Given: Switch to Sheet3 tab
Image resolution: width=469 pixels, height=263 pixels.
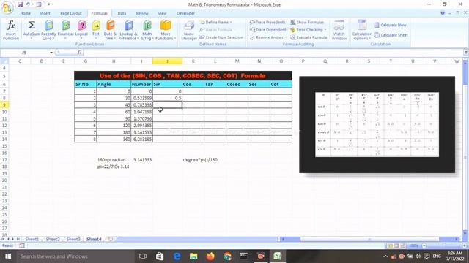Looking at the screenshot, I should click(x=73, y=239).
